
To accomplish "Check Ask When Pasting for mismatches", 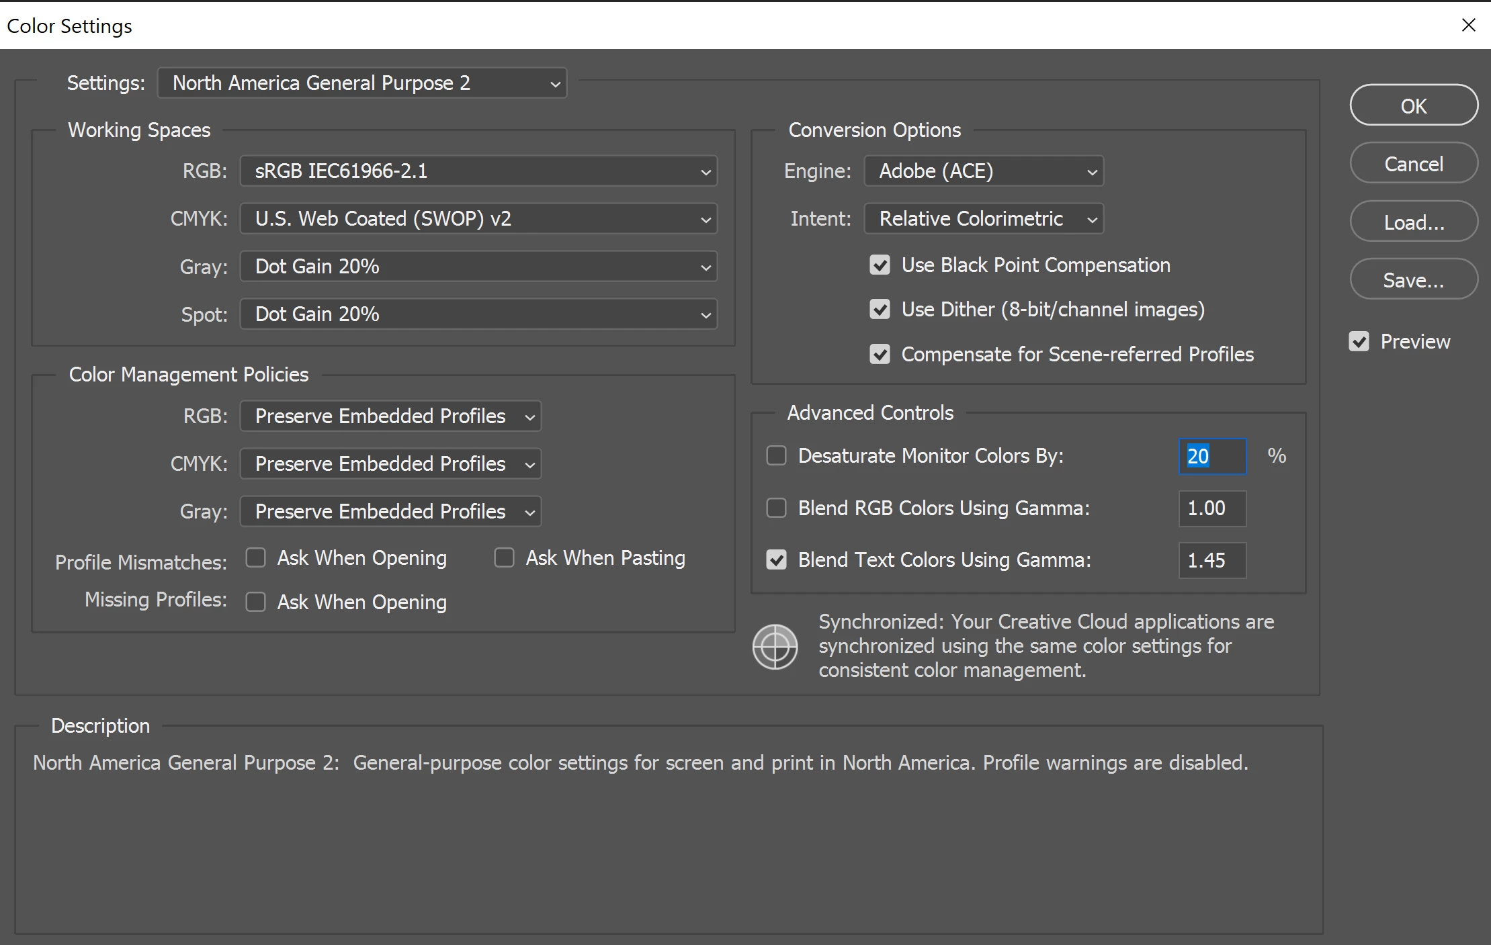I will click(x=504, y=557).
